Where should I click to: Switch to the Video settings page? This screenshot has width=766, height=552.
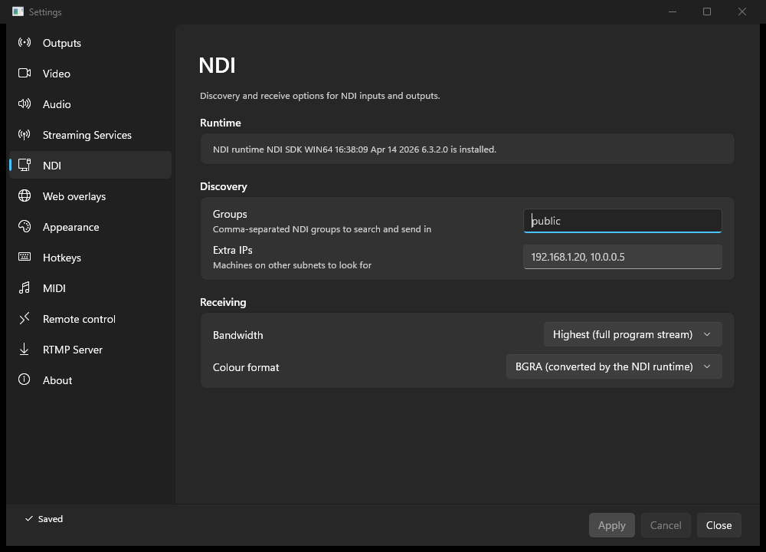tap(90, 74)
